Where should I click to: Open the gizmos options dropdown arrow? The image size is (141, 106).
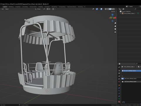click(x=99, y=9)
